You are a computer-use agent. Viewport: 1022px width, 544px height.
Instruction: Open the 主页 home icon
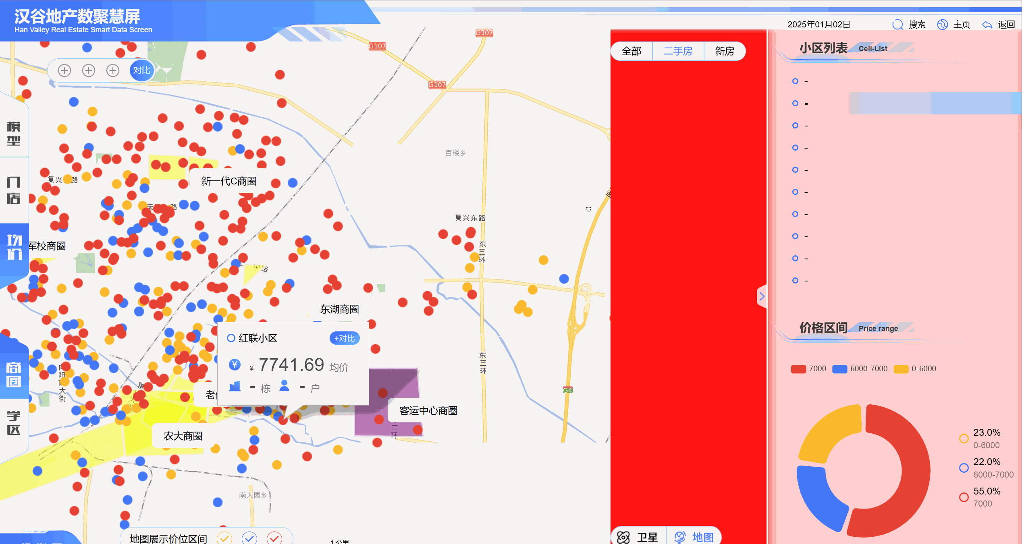click(x=942, y=25)
